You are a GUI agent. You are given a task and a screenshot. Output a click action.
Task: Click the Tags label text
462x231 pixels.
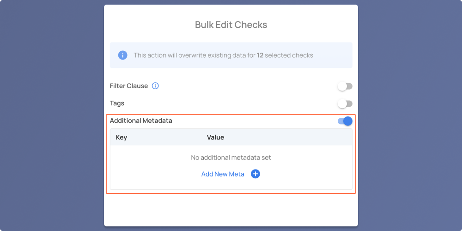coord(117,103)
